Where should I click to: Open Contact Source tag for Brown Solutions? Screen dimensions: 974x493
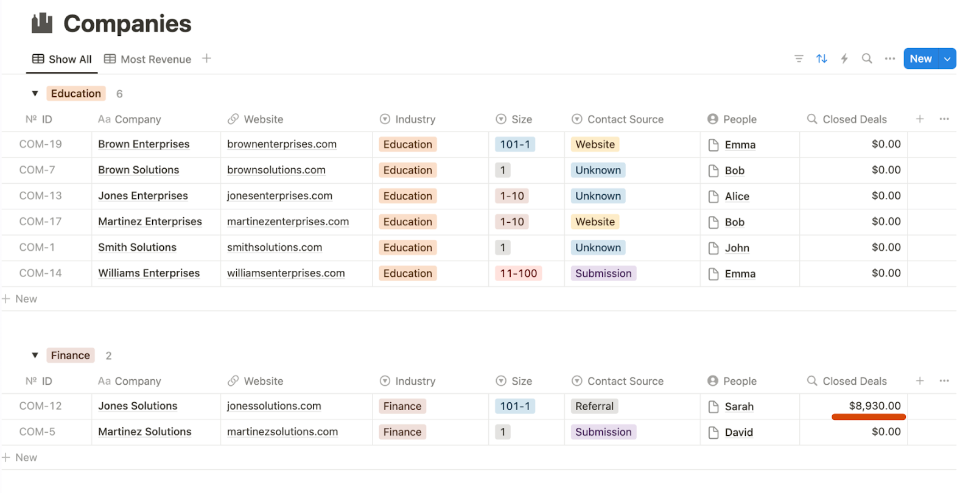coord(598,170)
